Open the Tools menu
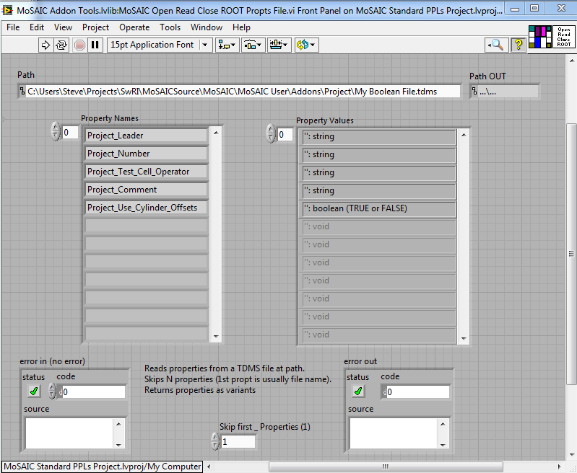Image resolution: width=577 pixels, height=473 pixels. coord(170,27)
